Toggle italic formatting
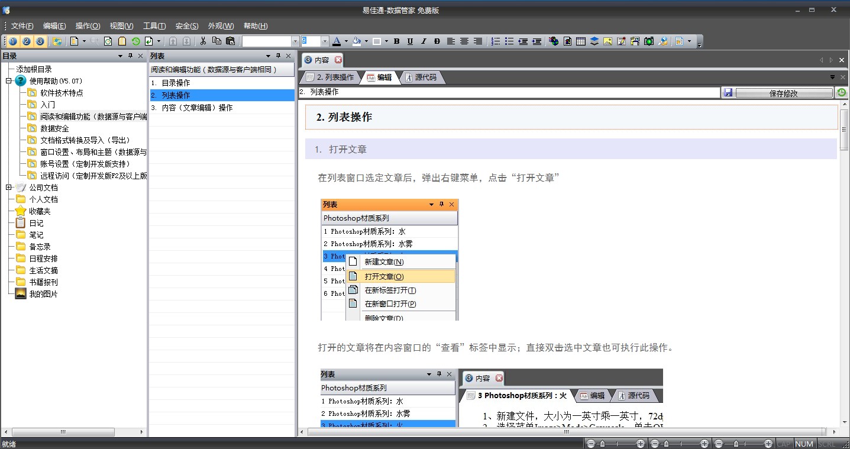Screen dimensions: 850x449 424,41
